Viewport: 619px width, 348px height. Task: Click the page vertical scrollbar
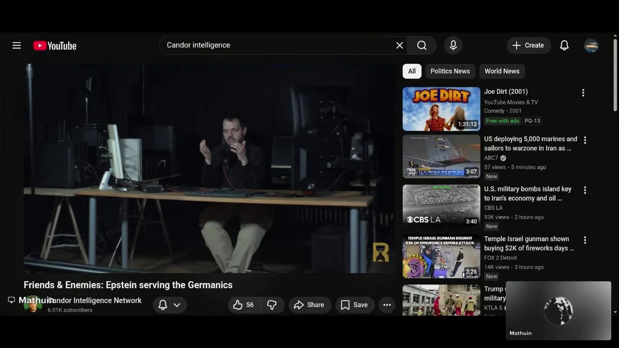615,75
